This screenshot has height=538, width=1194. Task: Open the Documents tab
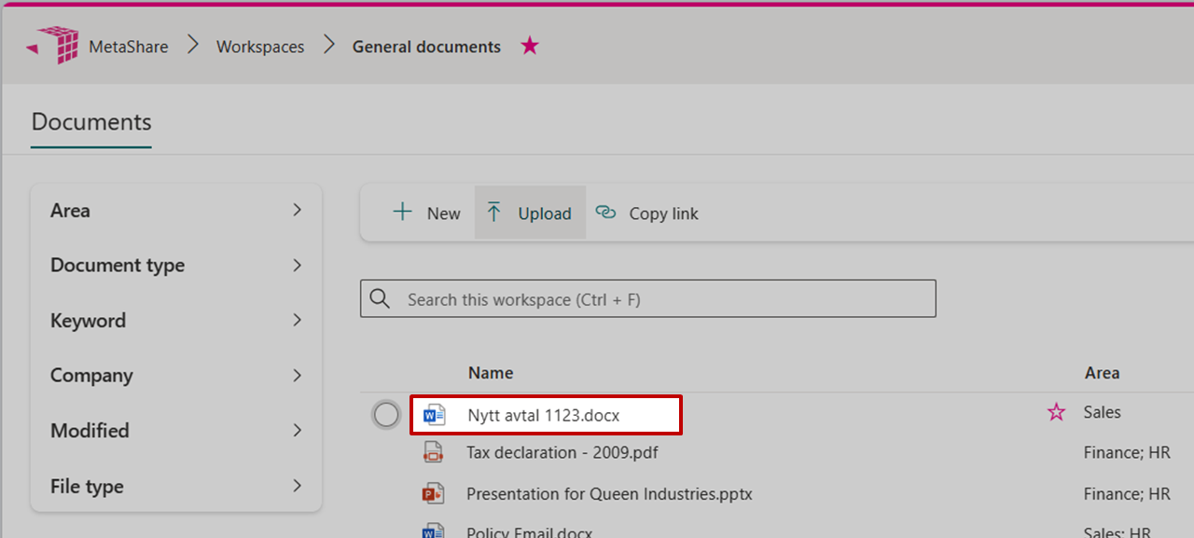pos(91,122)
